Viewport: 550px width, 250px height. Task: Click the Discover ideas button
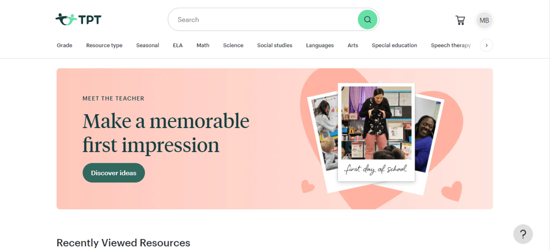pos(114,173)
